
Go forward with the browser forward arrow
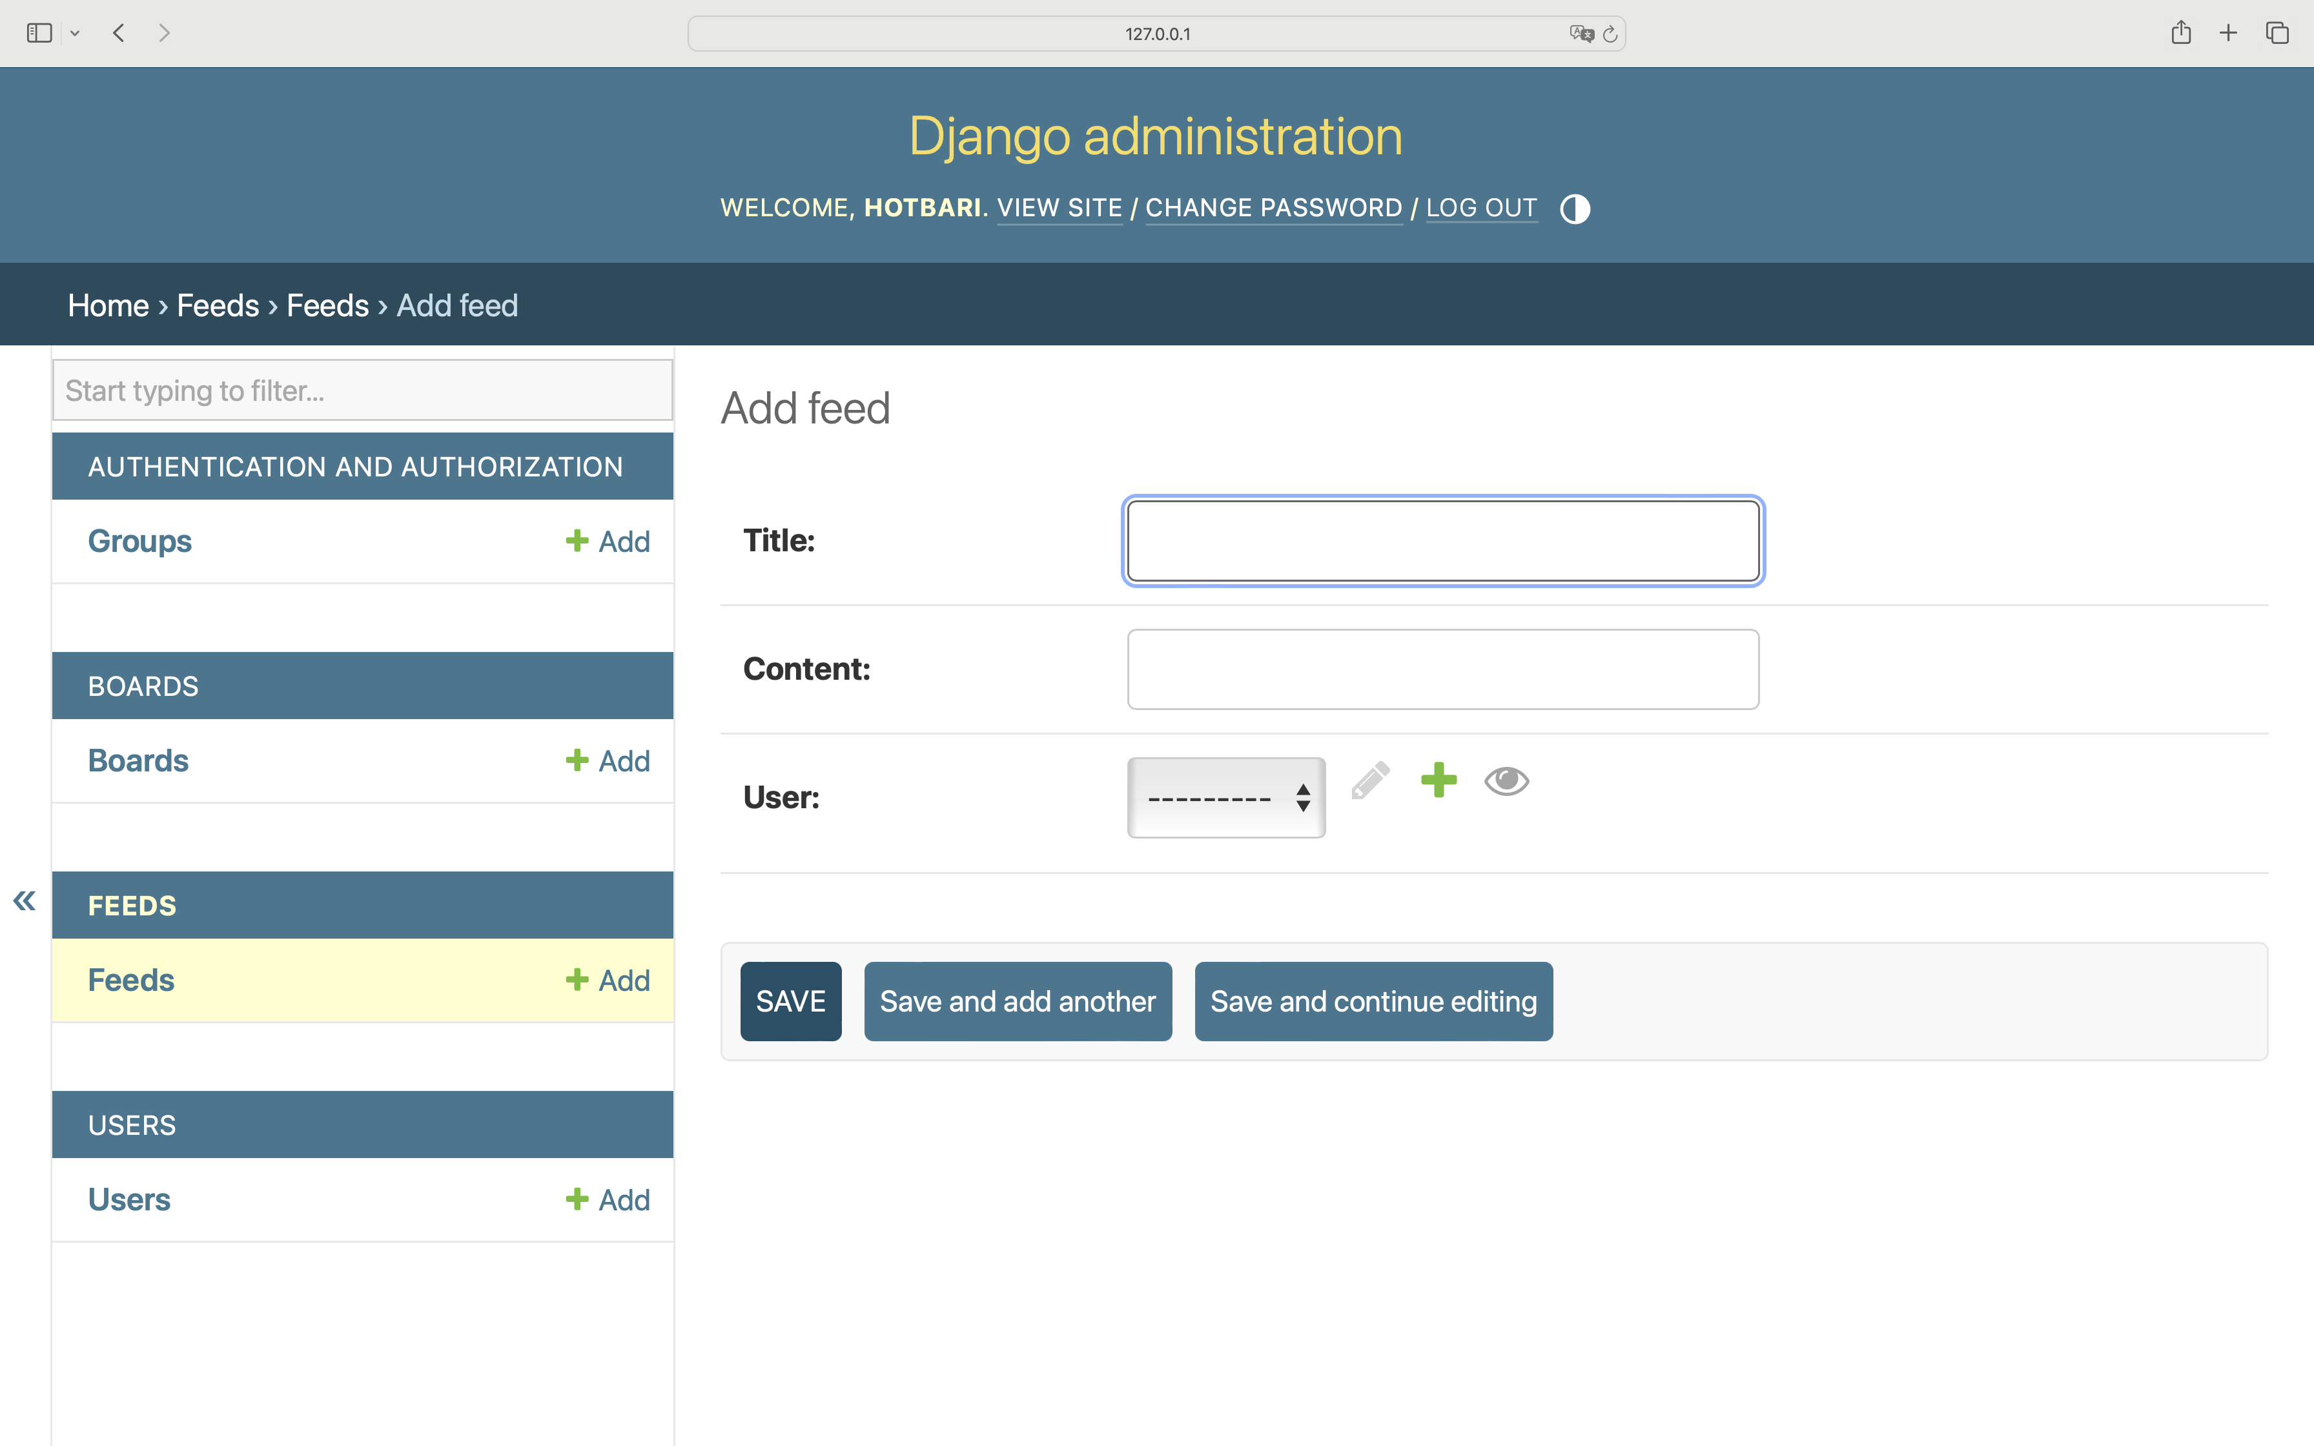[165, 34]
